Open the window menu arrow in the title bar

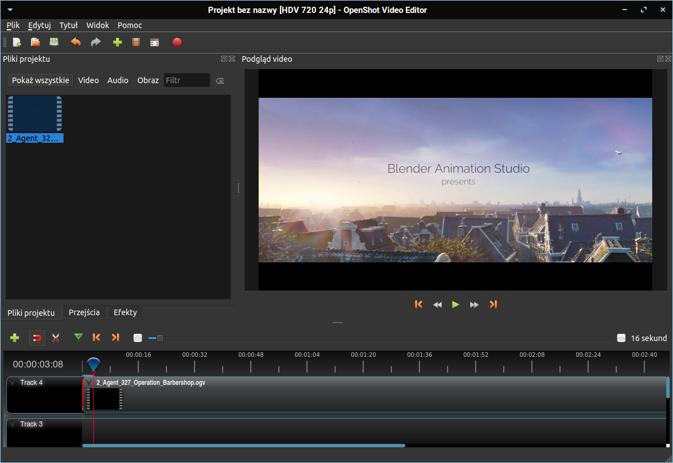click(x=10, y=10)
